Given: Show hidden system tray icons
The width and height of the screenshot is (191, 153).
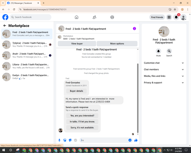Looking at the screenshot, I should pyautogui.click(x=164, y=150).
